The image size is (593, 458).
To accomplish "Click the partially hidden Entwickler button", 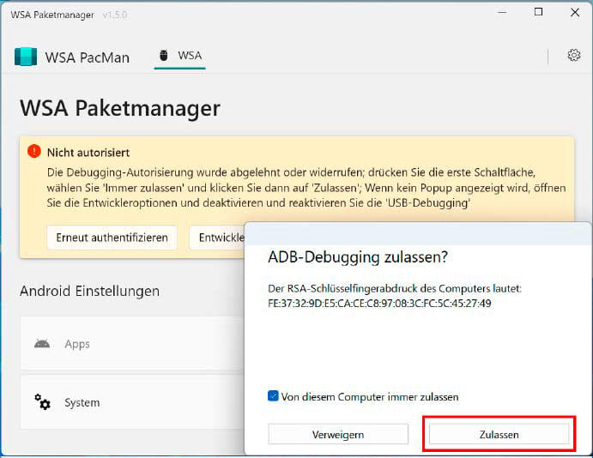I will click(x=217, y=238).
